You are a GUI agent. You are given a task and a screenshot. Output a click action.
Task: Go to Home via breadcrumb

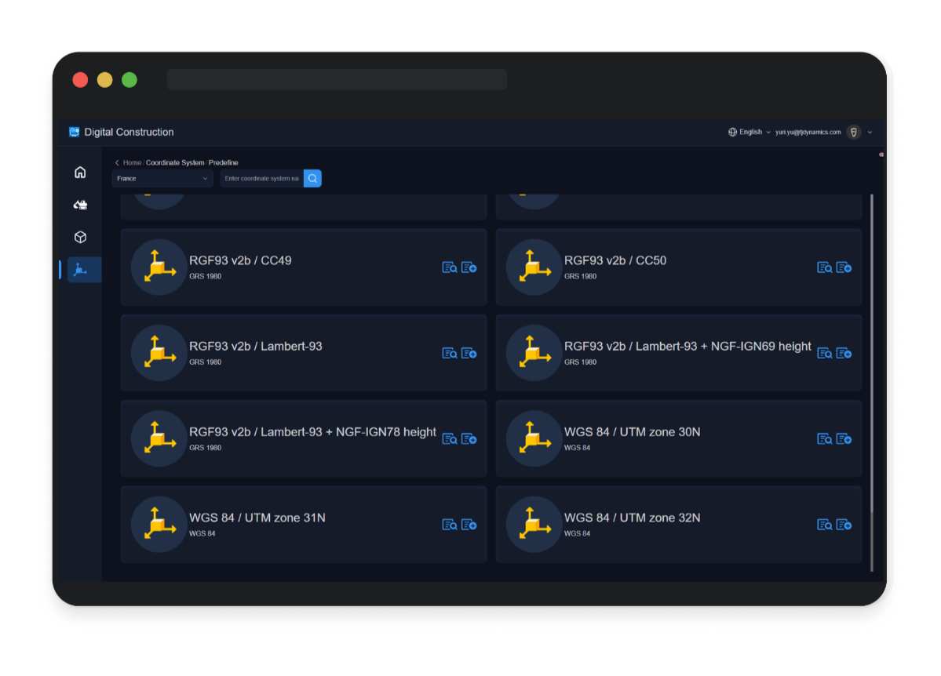coord(132,163)
